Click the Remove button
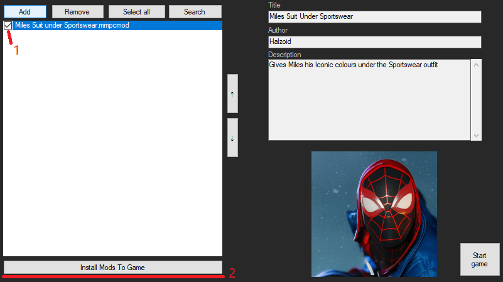The image size is (503, 282). pos(78,12)
